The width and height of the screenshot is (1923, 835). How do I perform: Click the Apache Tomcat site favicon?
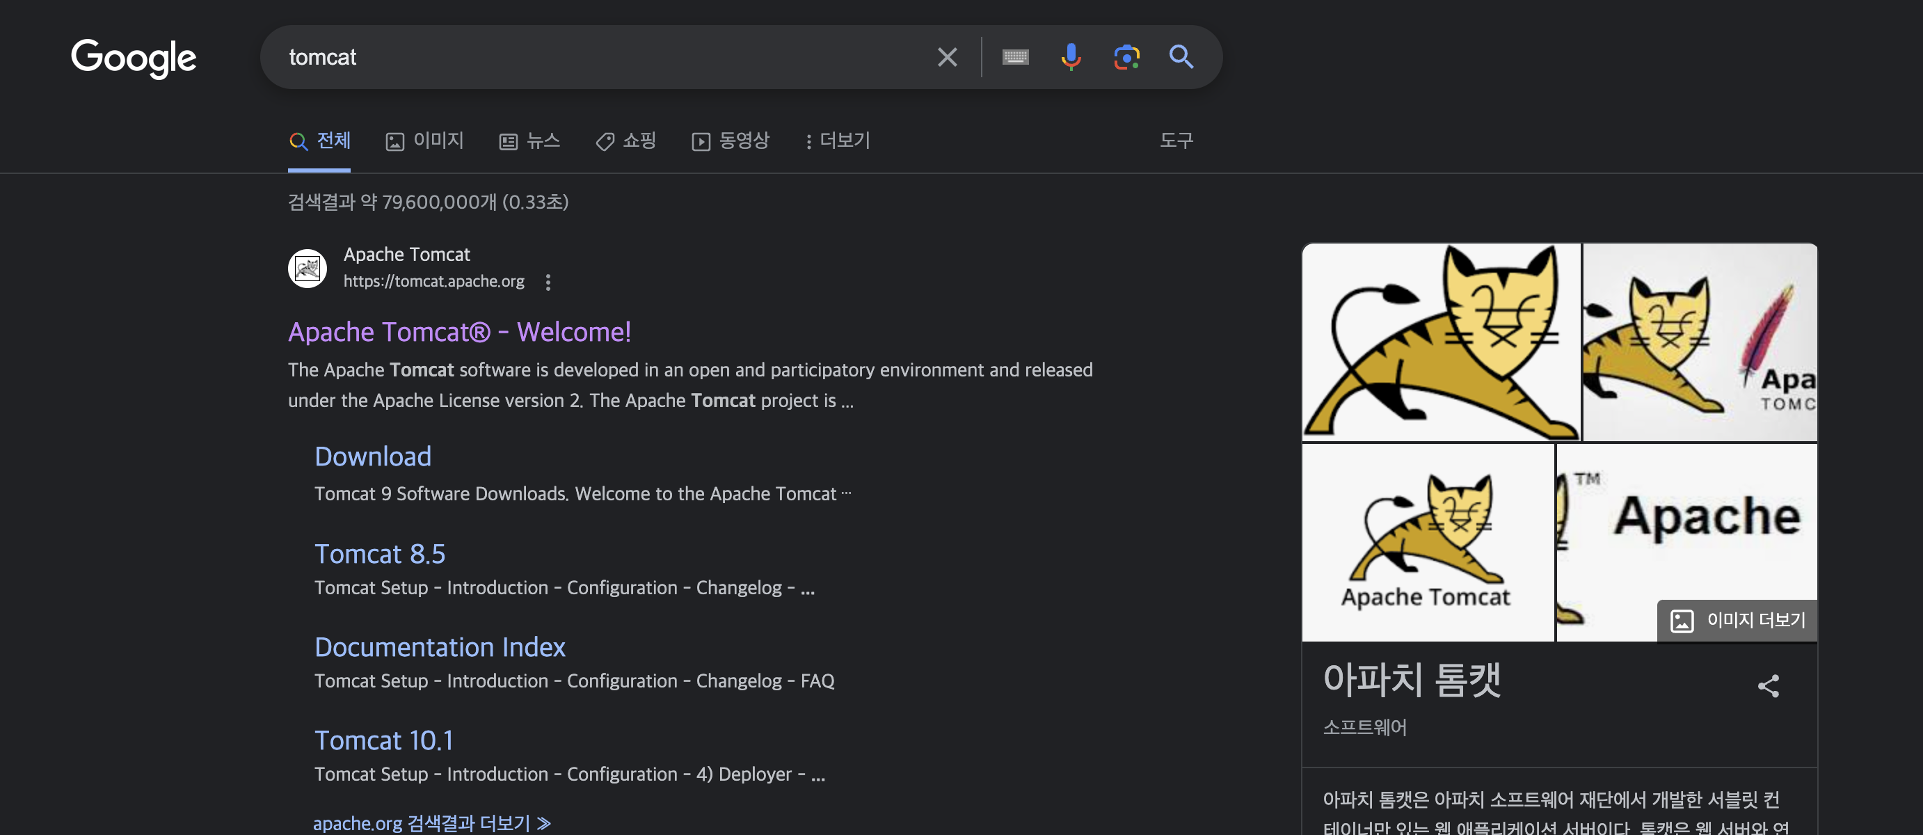308,269
